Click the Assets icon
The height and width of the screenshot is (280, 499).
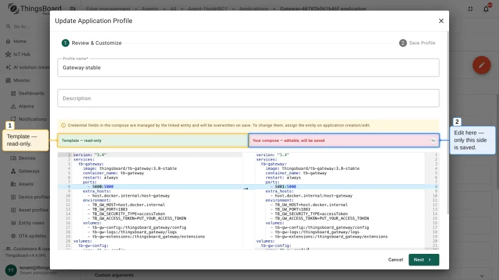coord(13,184)
